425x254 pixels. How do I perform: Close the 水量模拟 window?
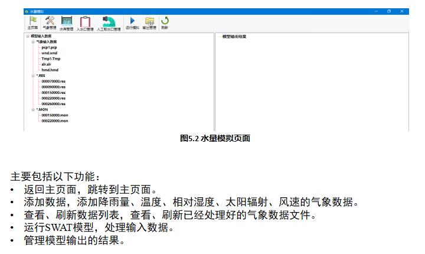[402, 11]
